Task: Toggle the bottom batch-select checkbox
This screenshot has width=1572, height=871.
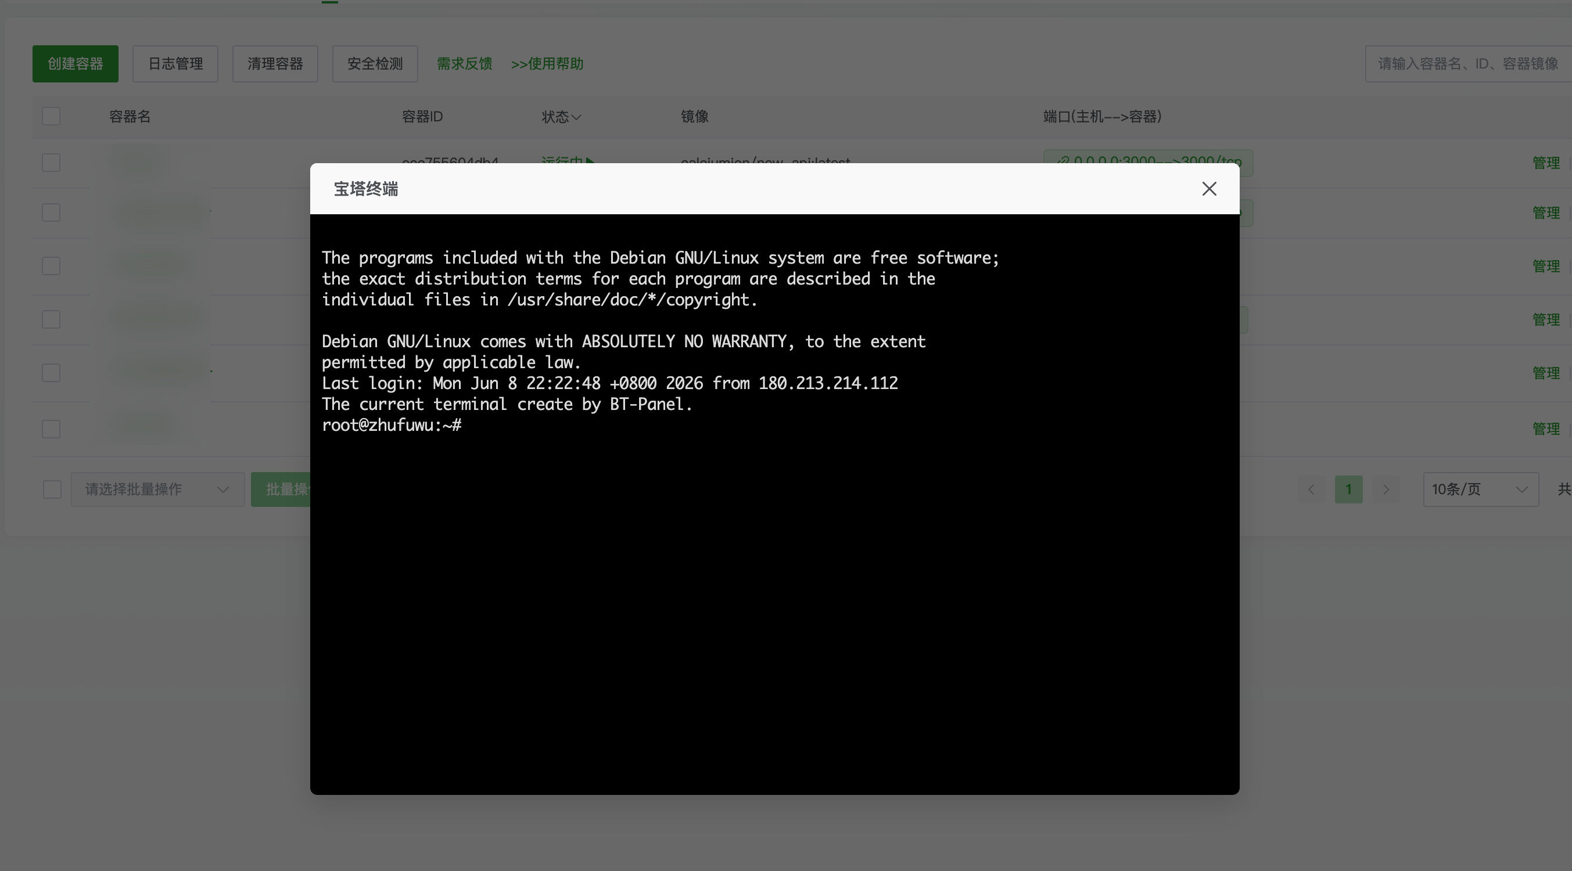Action: [x=52, y=489]
